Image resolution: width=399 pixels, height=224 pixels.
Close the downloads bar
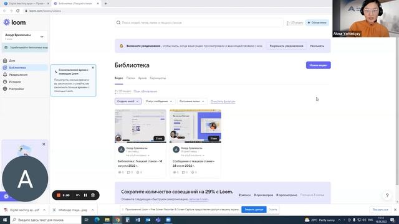coord(395,210)
